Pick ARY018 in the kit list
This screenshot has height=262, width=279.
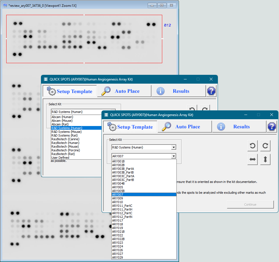tap(144, 224)
